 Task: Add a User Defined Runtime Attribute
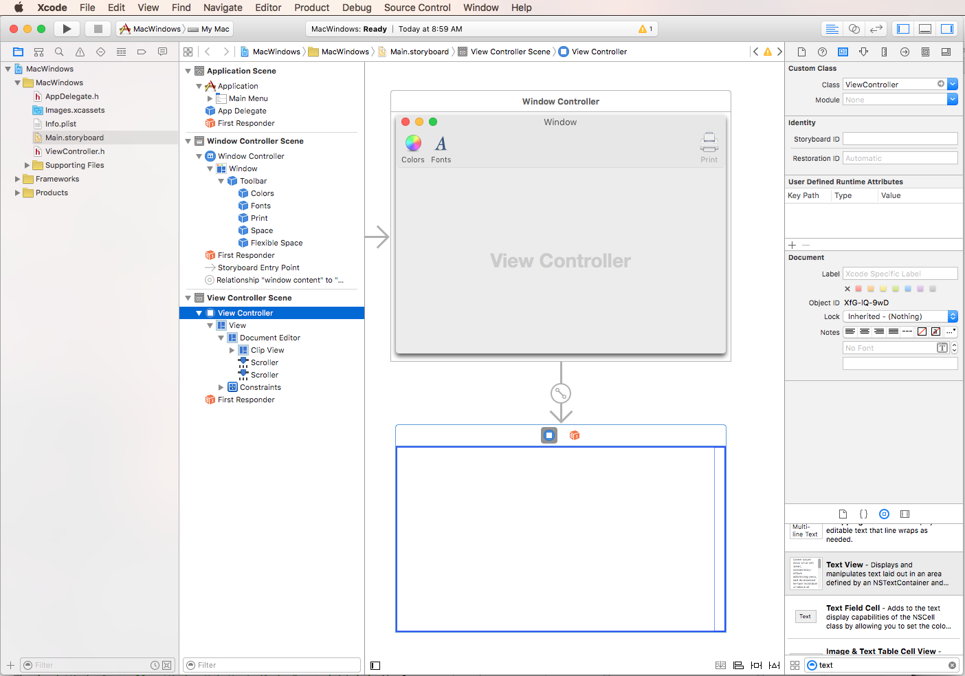(x=792, y=245)
